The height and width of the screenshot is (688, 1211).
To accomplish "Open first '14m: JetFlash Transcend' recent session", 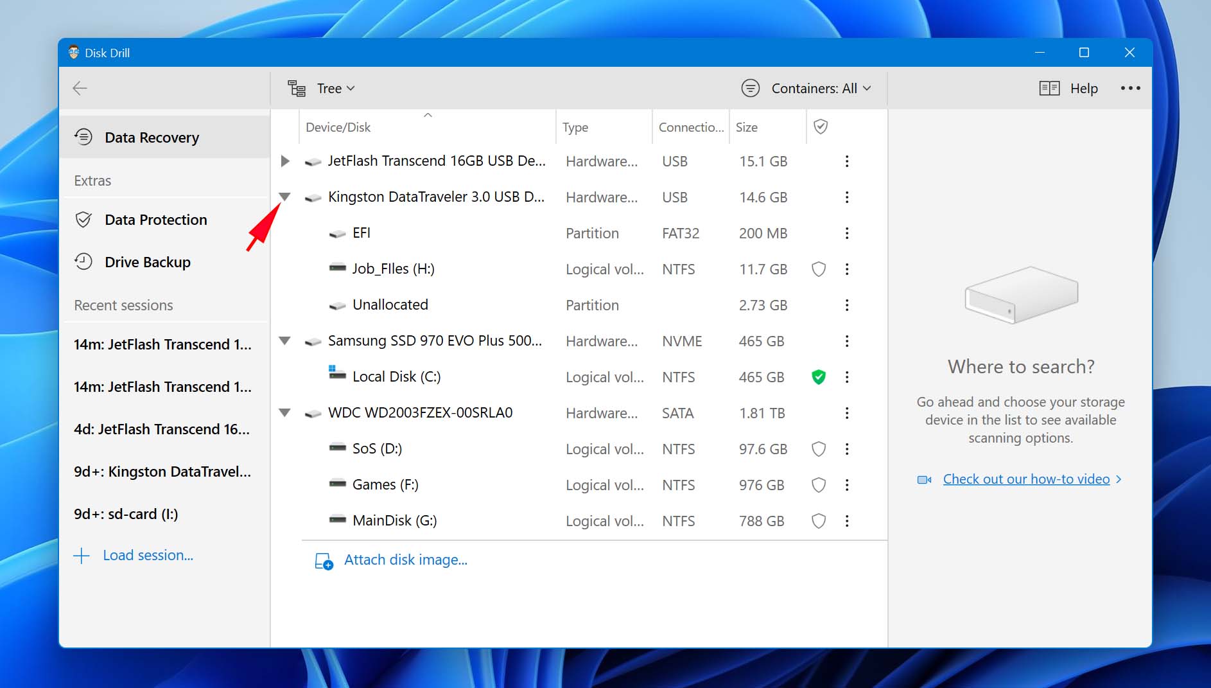I will (x=163, y=344).
